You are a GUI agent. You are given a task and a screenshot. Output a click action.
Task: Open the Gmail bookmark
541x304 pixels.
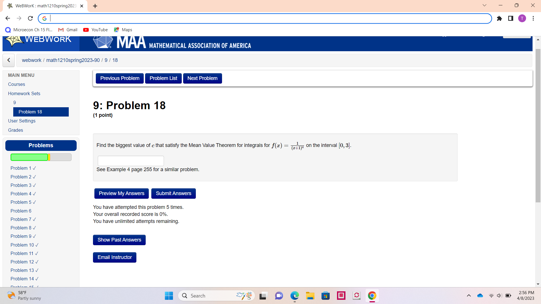(68, 30)
